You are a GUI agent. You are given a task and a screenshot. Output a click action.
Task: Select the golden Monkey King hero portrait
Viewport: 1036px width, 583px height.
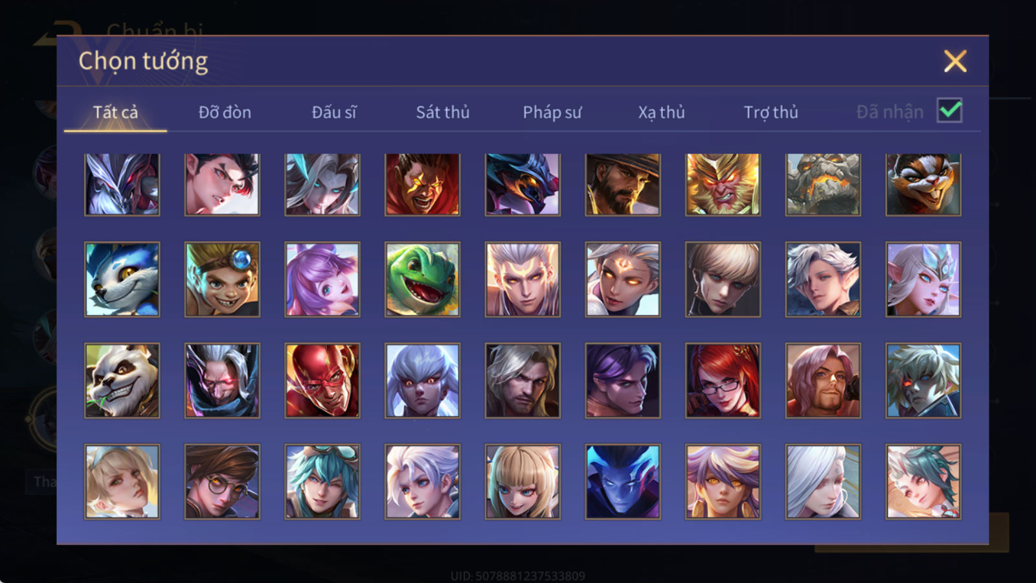723,185
